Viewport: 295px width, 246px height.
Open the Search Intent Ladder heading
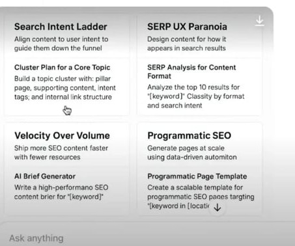[x=61, y=27]
